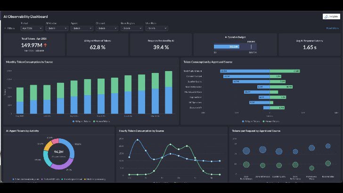The width and height of the screenshot is (343, 193).
Task: Click the Hourly Token Consumption by Source title
Action: point(141,131)
